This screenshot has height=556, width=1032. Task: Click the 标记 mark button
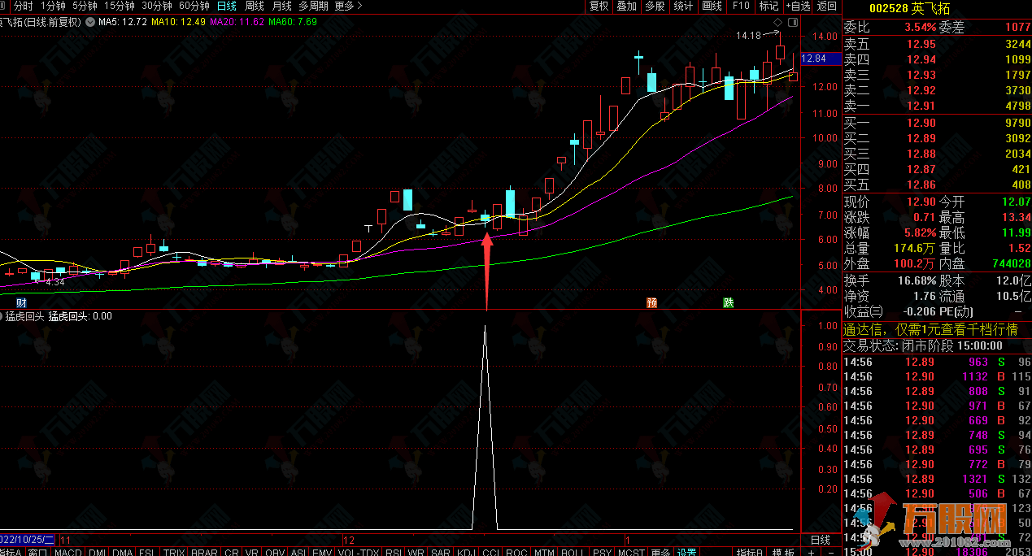(769, 6)
